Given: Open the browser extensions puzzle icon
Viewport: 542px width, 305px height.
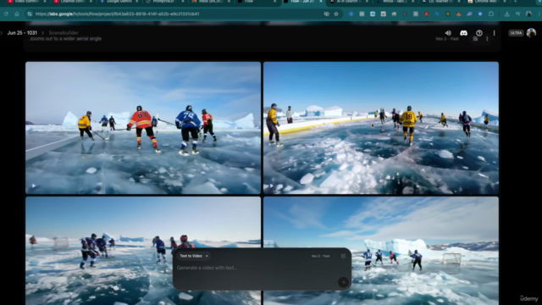Looking at the screenshot, I should click(491, 14).
